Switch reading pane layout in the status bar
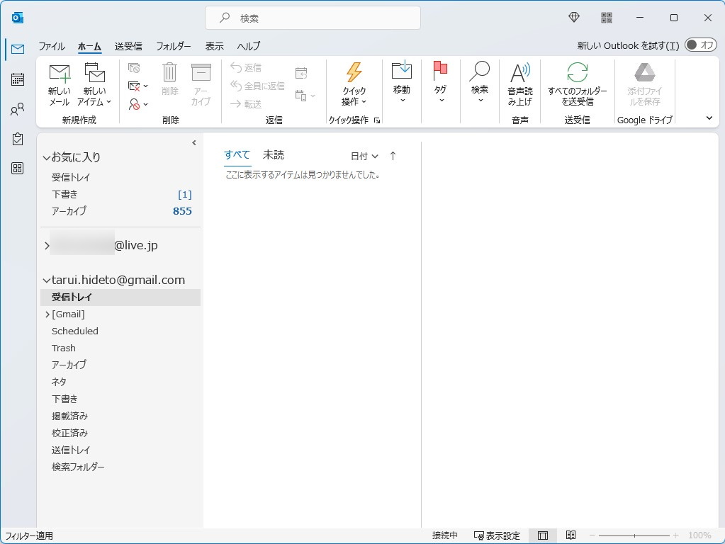Screen dimensions: 725x544 (543, 535)
